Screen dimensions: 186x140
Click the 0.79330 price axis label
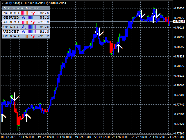point(179,8)
